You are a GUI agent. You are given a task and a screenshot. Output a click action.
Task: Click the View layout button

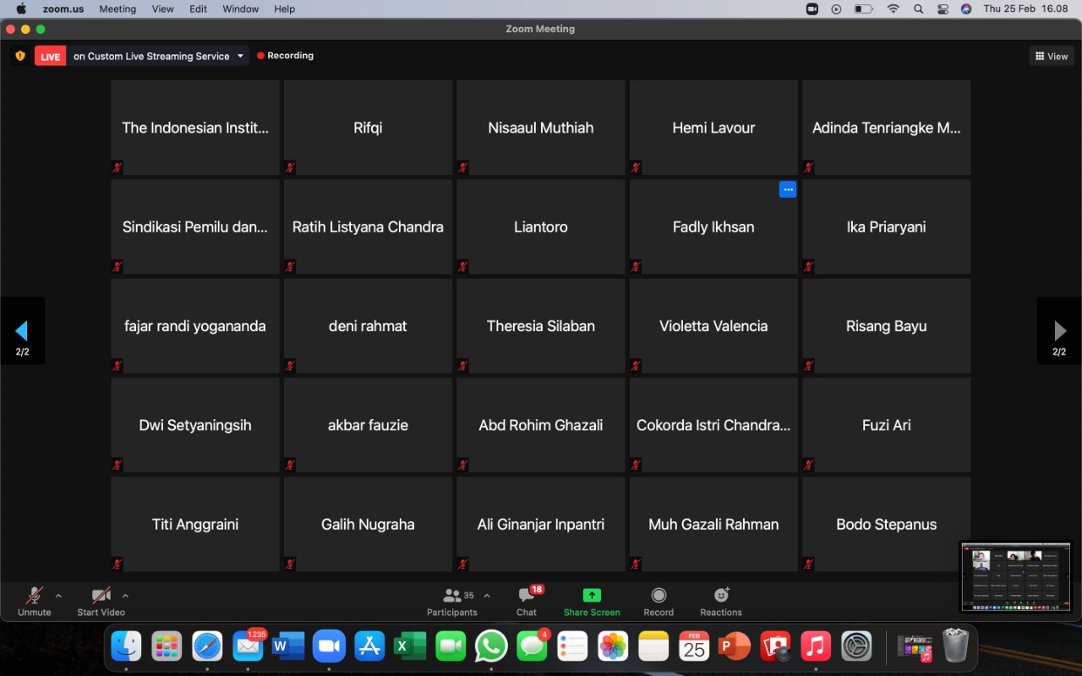pos(1051,57)
